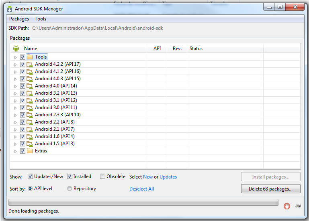Image resolution: width=309 pixels, height=221 pixels.
Task: Click the Android 4.0.3 (API 15) package icon
Action: point(30,79)
